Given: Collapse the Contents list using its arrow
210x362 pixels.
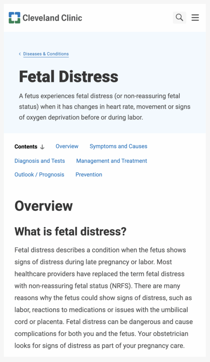Looking at the screenshot, I should click(x=42, y=146).
